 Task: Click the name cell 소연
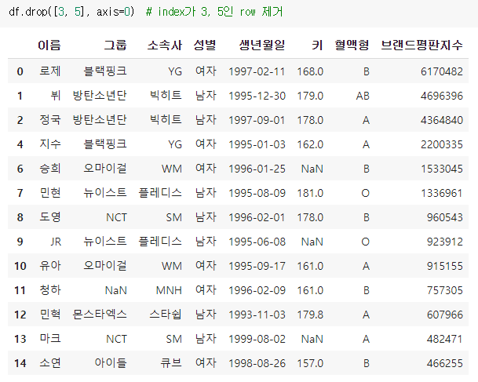[50, 363]
